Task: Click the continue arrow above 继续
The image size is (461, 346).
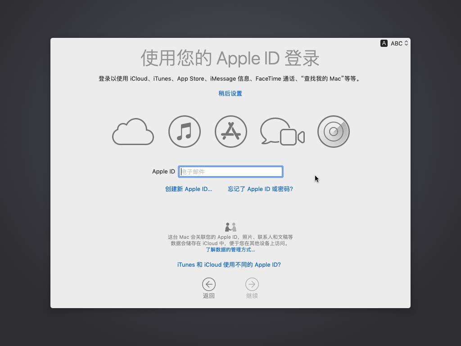Action: 252,284
